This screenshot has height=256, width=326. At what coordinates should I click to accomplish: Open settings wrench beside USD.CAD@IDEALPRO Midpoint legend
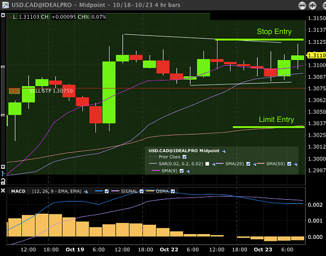(224, 151)
